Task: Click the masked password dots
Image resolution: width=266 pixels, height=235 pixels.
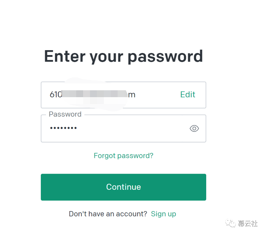Action: [x=63, y=128]
